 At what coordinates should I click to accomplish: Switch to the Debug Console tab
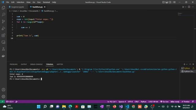tap(36, 64)
